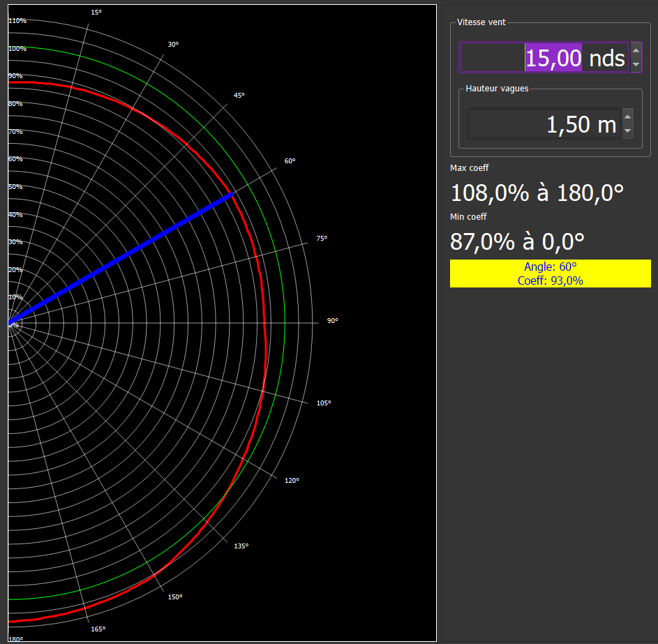Screen dimensions: 658x644
Task: Click the Max coeff value 108,0% à 180,0°
Action: click(537, 193)
